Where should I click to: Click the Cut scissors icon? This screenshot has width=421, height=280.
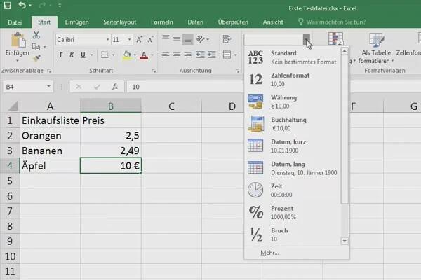click(x=36, y=36)
